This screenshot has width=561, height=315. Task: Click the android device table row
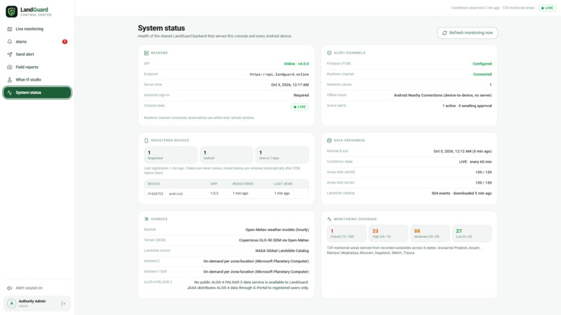226,193
